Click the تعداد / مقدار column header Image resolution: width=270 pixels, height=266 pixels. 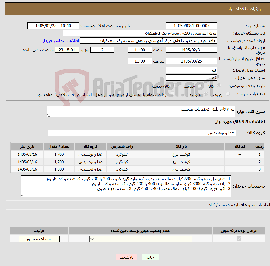tap(59, 147)
